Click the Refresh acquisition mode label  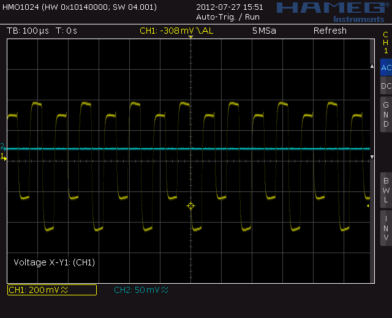click(x=330, y=31)
